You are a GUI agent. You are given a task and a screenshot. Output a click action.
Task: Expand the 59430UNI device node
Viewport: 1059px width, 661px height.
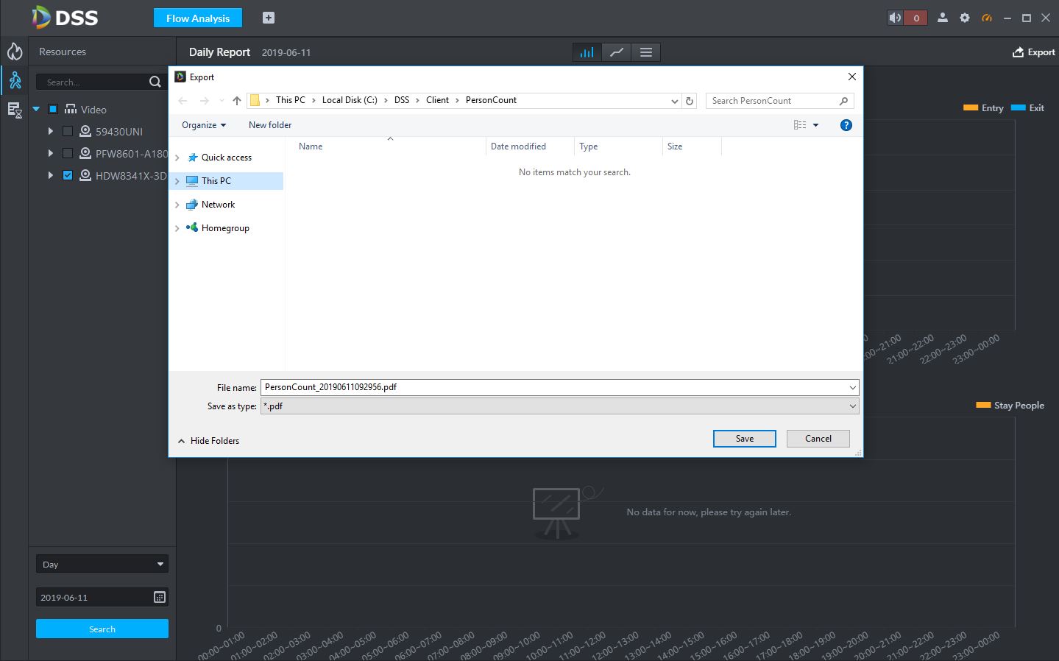point(50,131)
